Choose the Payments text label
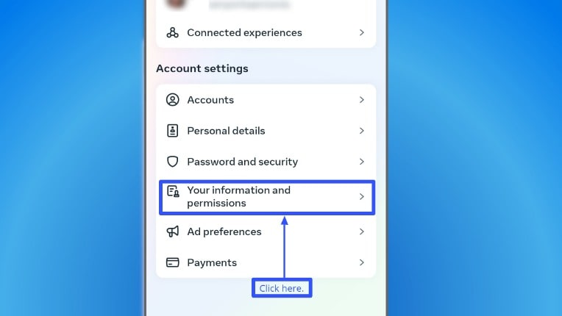The height and width of the screenshot is (316, 562). click(x=212, y=262)
